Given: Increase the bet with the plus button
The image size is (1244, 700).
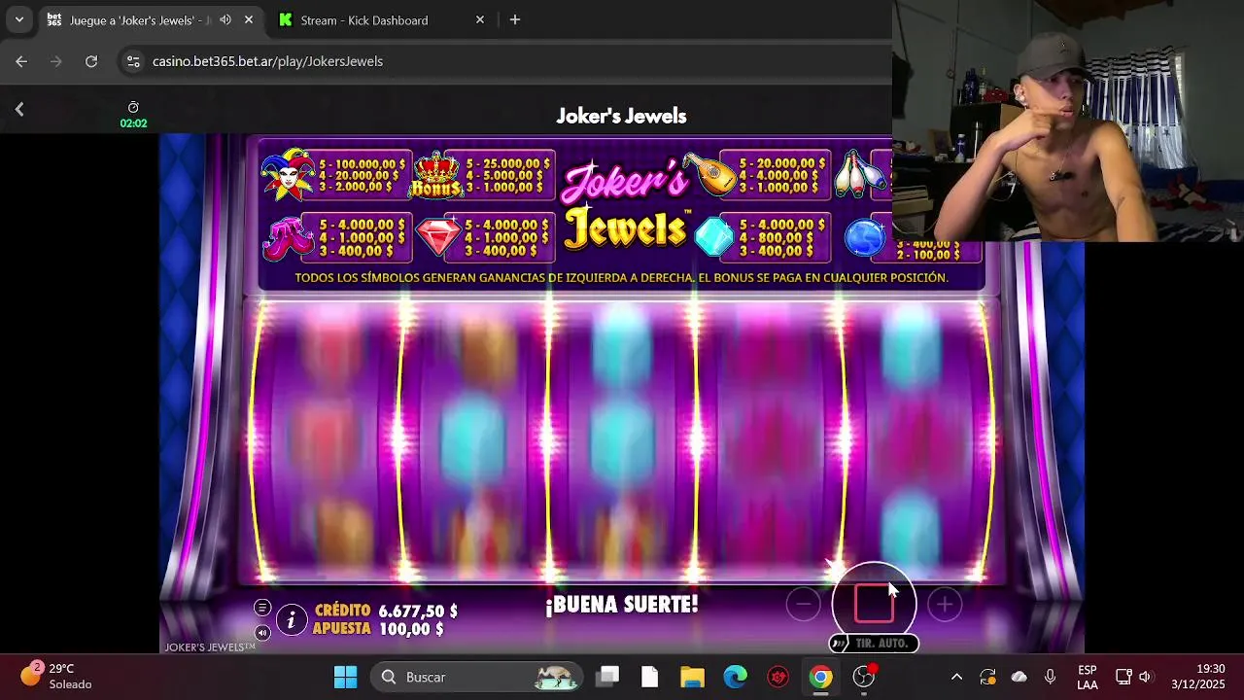Looking at the screenshot, I should click(944, 605).
